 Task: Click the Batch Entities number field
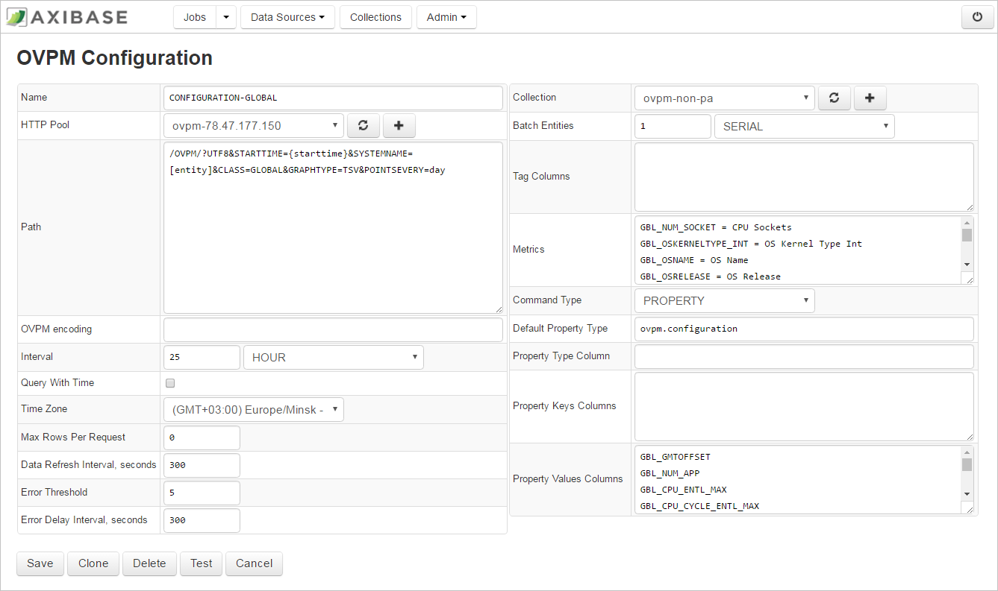click(x=673, y=127)
